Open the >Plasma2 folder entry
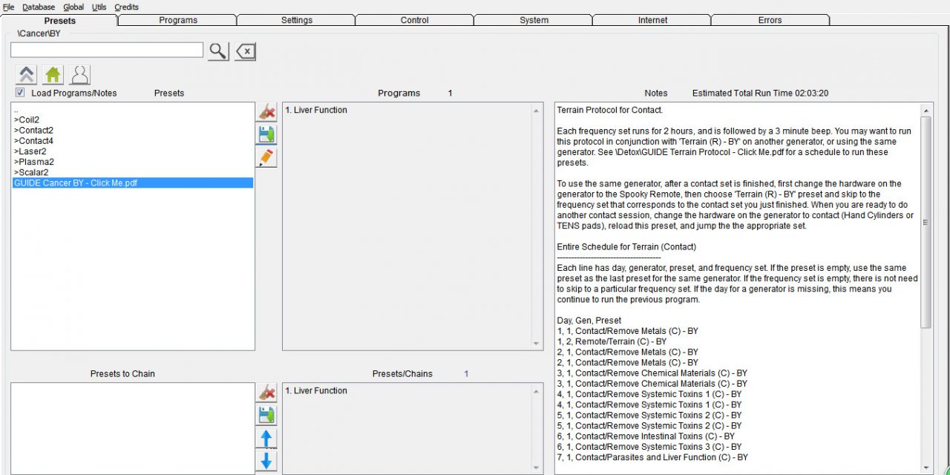Image resolution: width=950 pixels, height=475 pixels. click(33, 162)
